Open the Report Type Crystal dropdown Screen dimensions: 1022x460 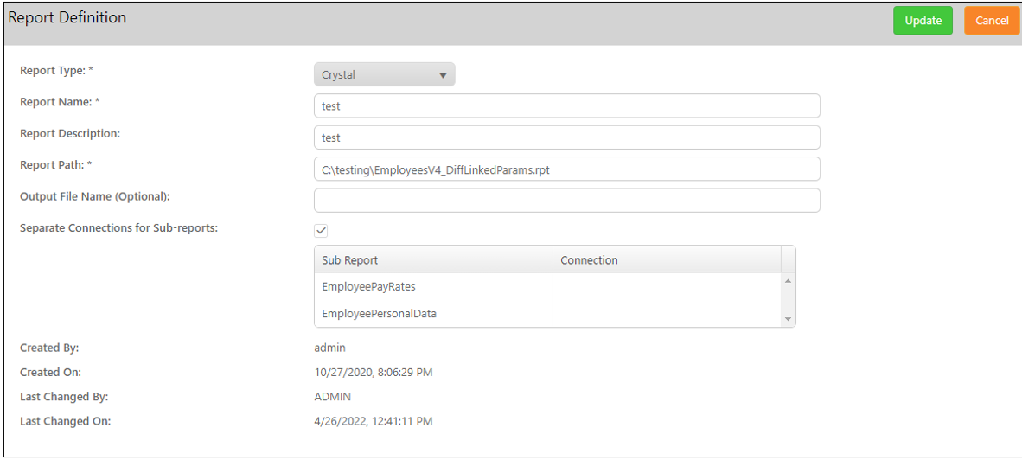tap(385, 75)
